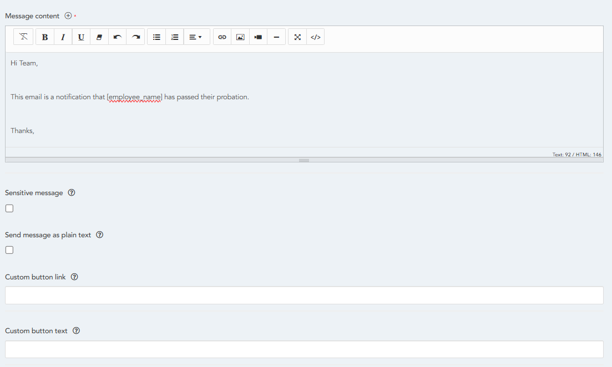Enable the Sensitive message checkbox
The width and height of the screenshot is (612, 367).
[9, 208]
